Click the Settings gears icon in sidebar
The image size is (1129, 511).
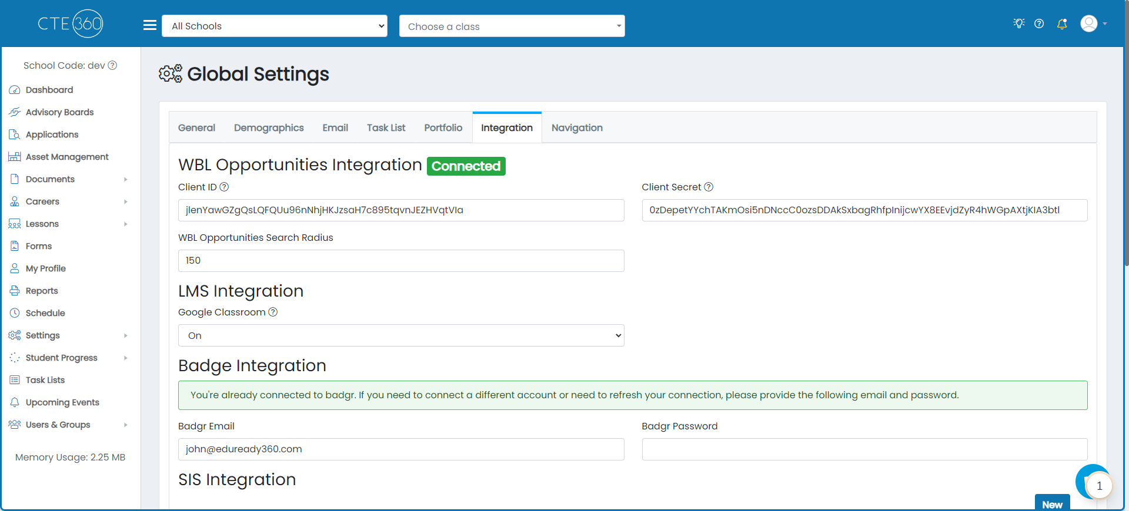coord(15,335)
